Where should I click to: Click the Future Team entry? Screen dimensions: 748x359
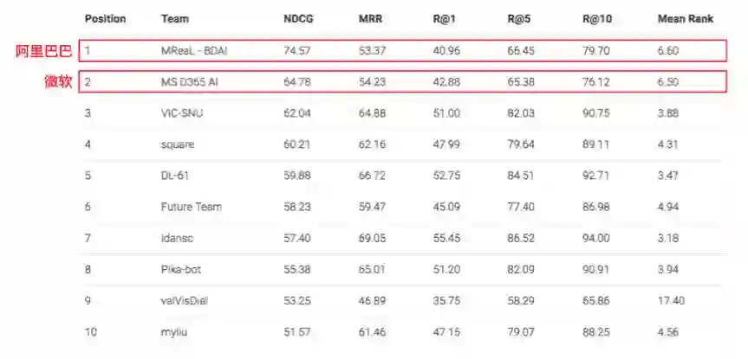[192, 207]
